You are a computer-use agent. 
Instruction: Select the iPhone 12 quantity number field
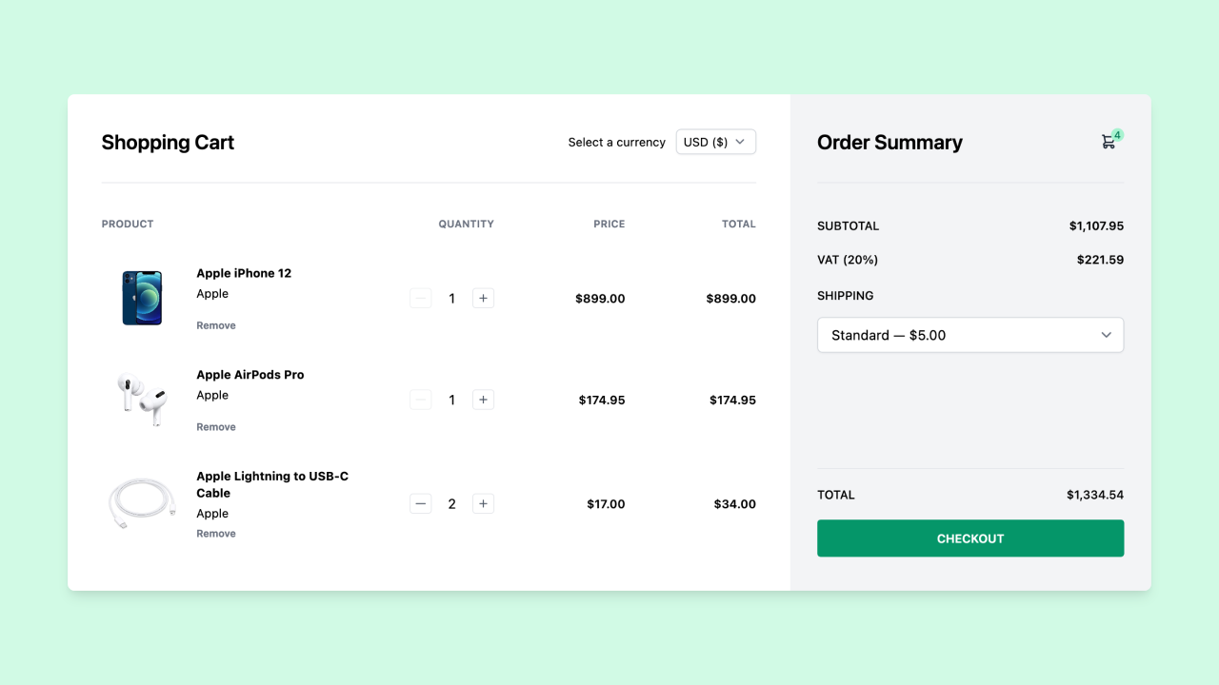[x=451, y=298]
